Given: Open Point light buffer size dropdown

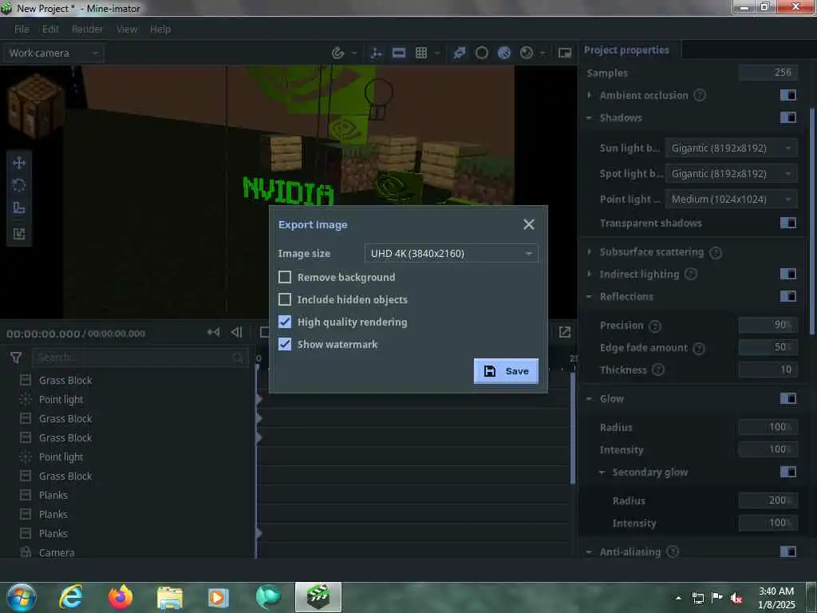Looking at the screenshot, I should 732,199.
